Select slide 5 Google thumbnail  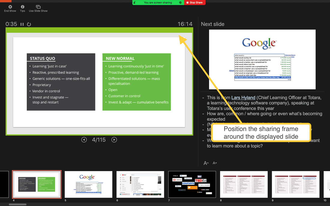point(88,184)
